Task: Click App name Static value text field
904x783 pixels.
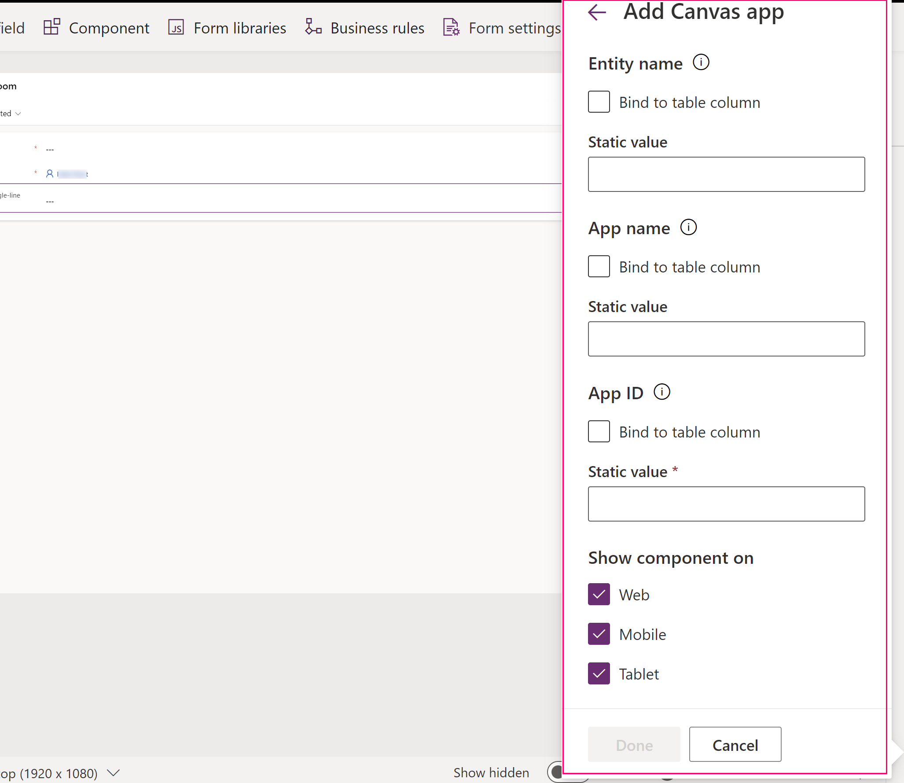Action: coord(727,339)
